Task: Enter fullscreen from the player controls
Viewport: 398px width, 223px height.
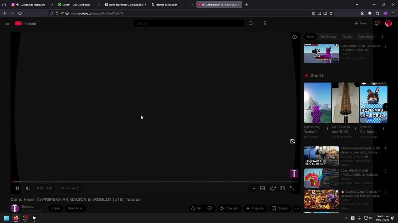Action: point(292,188)
